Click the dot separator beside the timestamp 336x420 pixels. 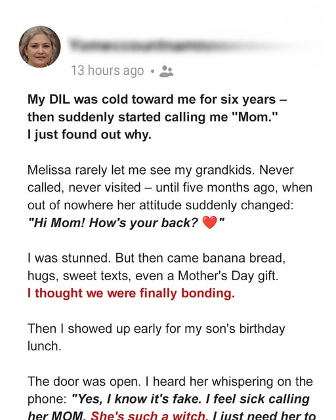tap(152, 72)
